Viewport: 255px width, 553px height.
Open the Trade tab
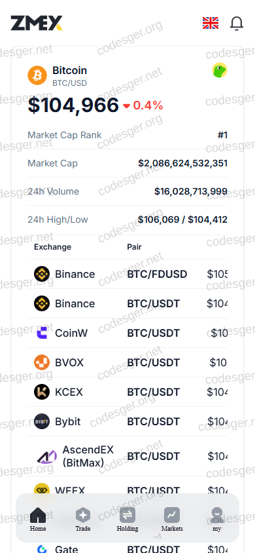coord(83,519)
